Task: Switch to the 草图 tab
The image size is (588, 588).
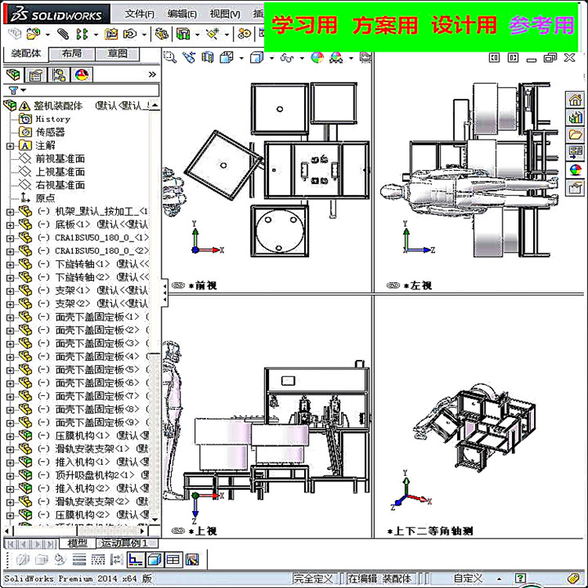Action: click(118, 53)
